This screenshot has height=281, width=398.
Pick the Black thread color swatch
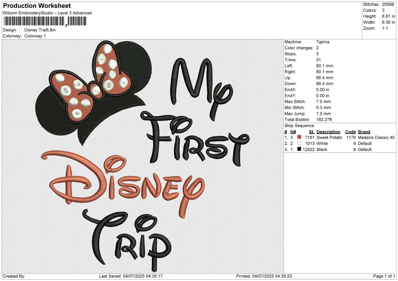(299, 149)
